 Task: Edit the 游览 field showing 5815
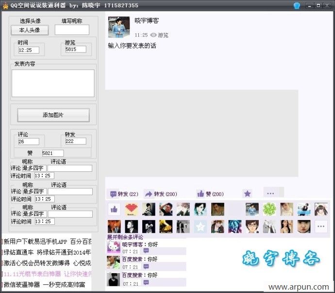[76, 49]
